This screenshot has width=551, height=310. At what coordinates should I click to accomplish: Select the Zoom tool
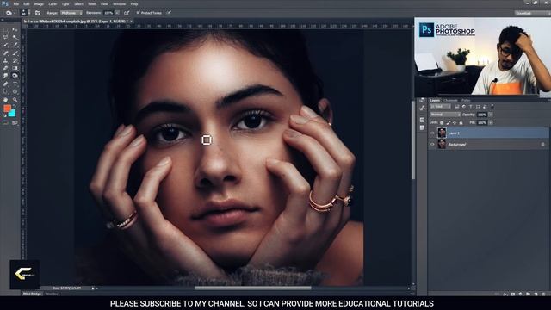click(x=15, y=100)
